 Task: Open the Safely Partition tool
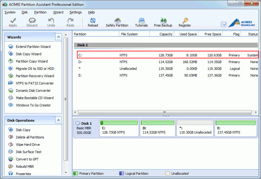tap(117, 23)
